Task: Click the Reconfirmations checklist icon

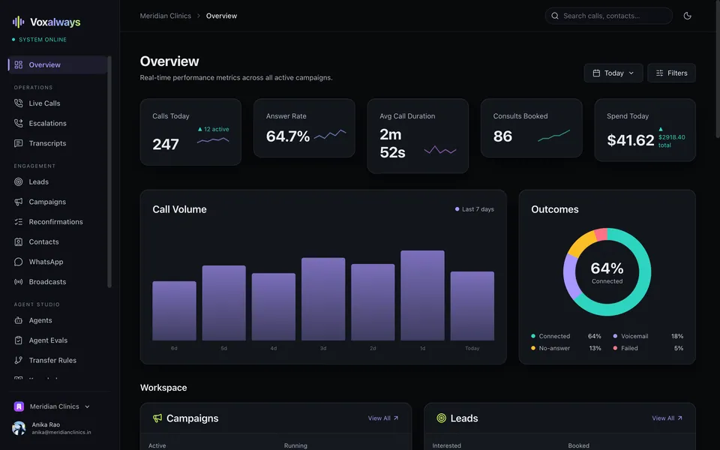Action: (x=18, y=222)
